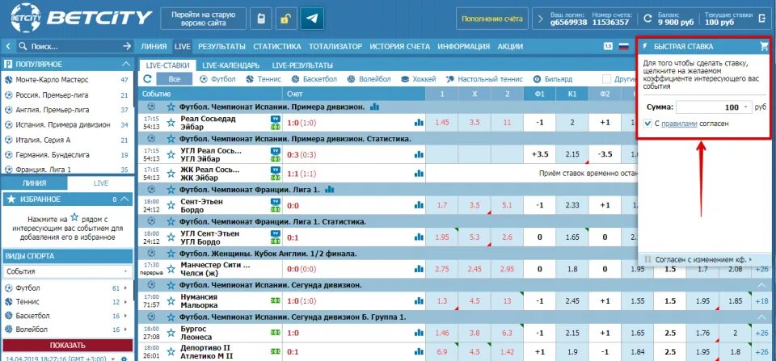Star the Бургос – Леонеса match
776x361 pixels.
tap(171, 332)
